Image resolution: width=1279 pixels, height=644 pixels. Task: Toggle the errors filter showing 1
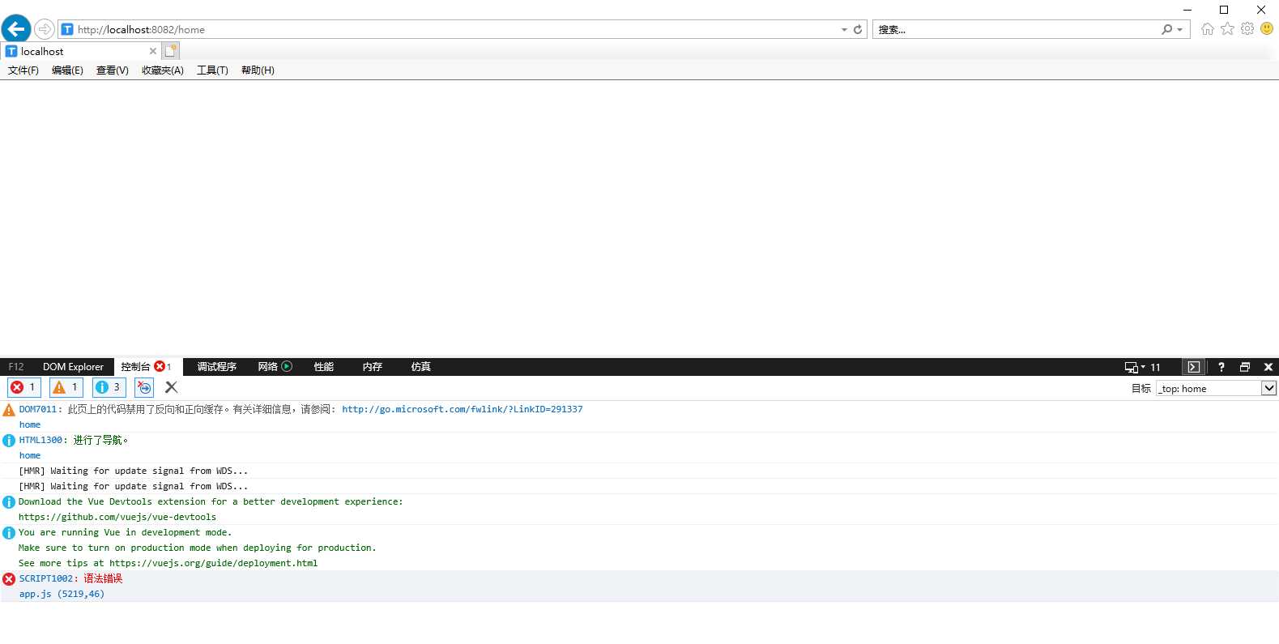[x=23, y=387]
